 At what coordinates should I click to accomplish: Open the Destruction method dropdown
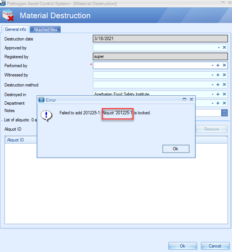[x=212, y=85]
